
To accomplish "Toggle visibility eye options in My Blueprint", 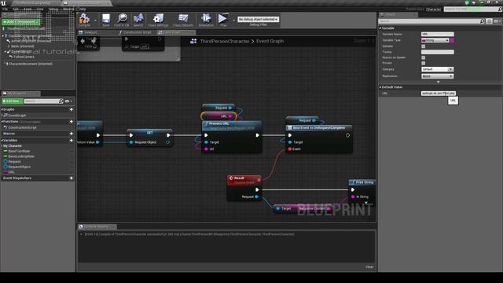I will [68, 101].
